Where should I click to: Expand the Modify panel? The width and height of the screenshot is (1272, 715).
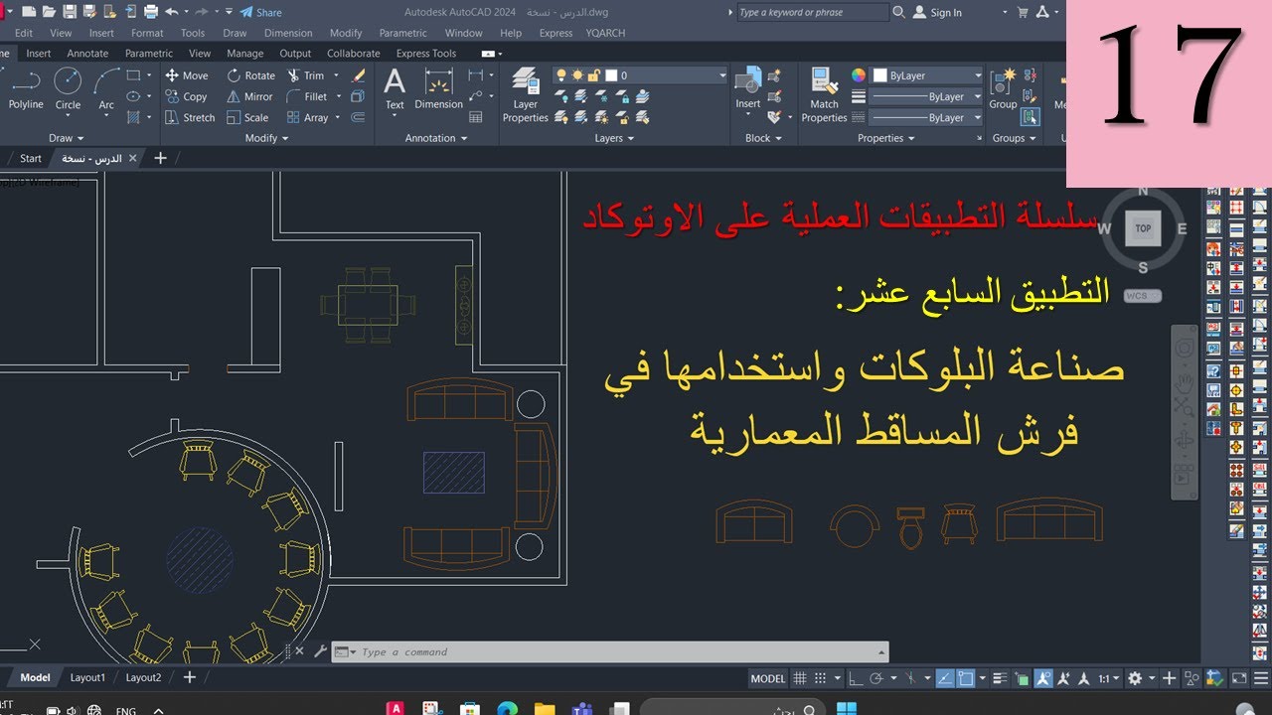266,138
